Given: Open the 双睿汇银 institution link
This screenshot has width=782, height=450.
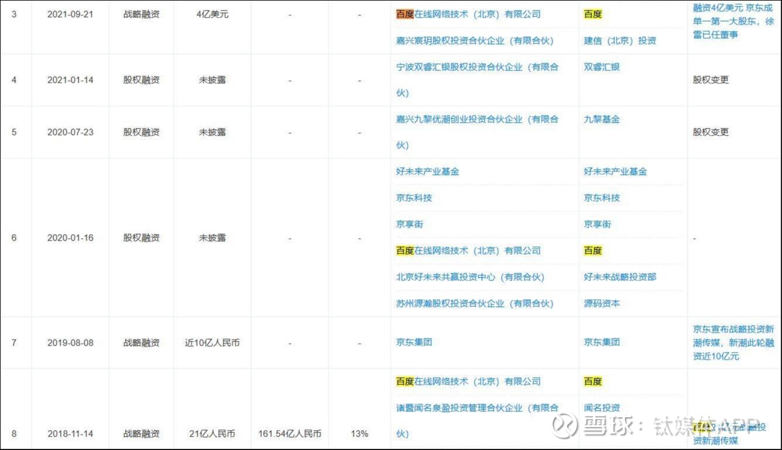Looking at the screenshot, I should pyautogui.click(x=601, y=67).
